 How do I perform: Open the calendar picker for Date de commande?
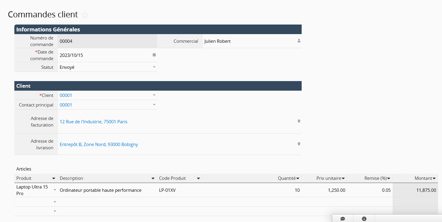[154, 55]
